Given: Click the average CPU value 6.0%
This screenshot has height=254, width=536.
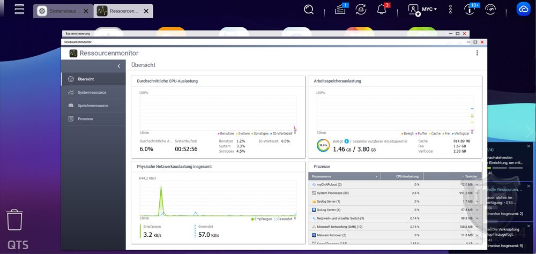Looking at the screenshot, I should [146, 150].
